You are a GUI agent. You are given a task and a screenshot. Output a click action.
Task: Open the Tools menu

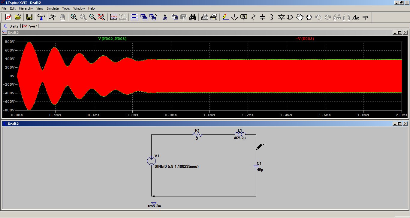pyautogui.click(x=66, y=8)
